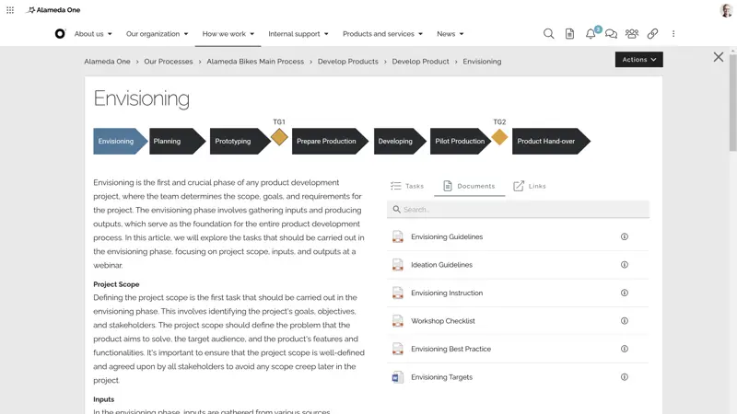
Task: Select the Envisioning process step
Action: point(120,142)
